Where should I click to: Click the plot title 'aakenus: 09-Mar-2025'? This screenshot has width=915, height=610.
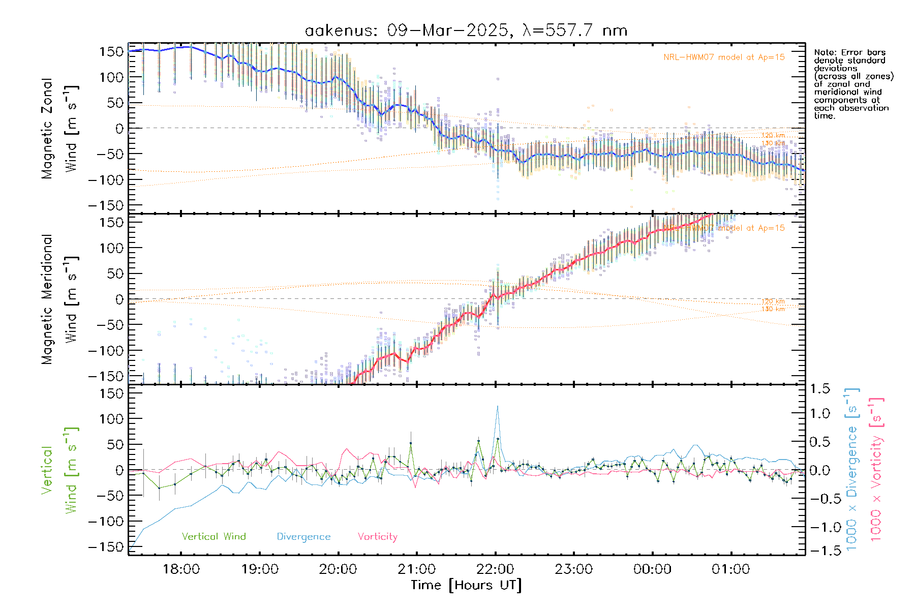pos(466,30)
